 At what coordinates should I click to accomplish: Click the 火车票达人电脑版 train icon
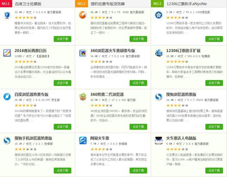[x=158, y=140]
